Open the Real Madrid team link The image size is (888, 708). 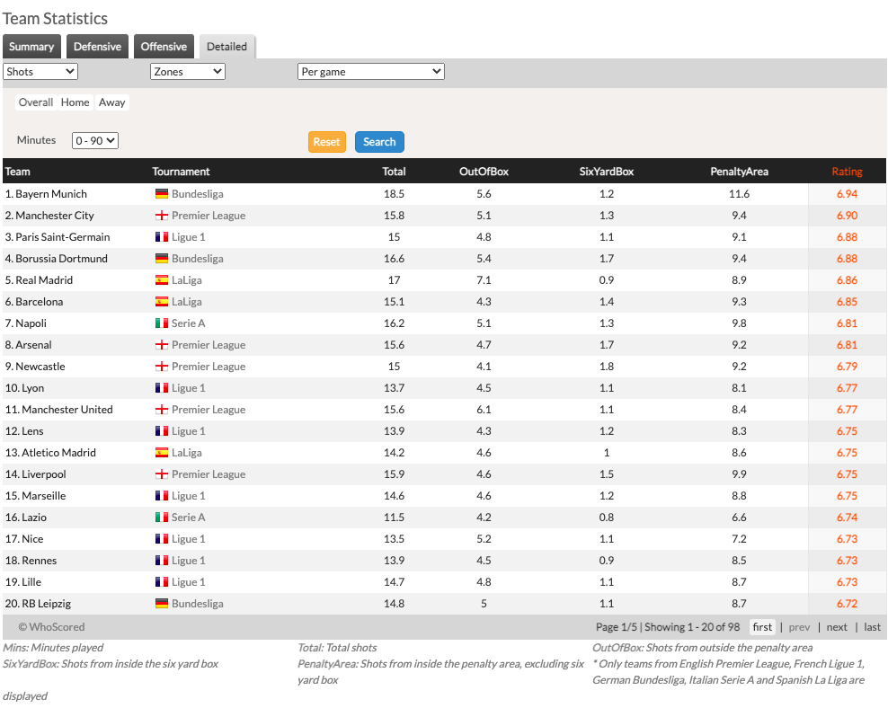tap(44, 280)
